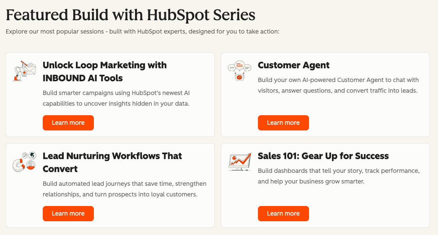The height and width of the screenshot is (235, 438).
Task: Select the entire Sales 101 card
Action: pos(325,185)
